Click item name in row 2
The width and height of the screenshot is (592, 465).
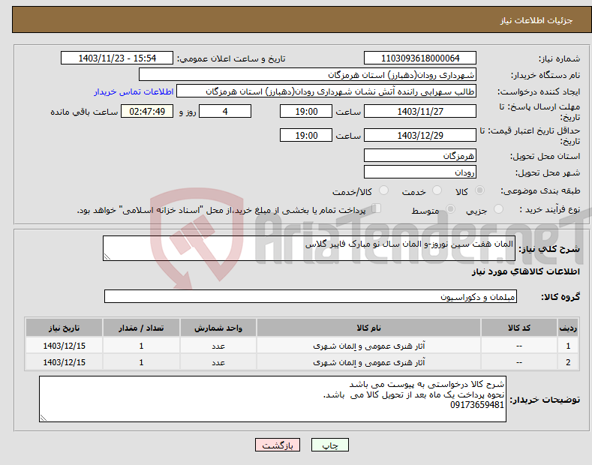(x=368, y=362)
